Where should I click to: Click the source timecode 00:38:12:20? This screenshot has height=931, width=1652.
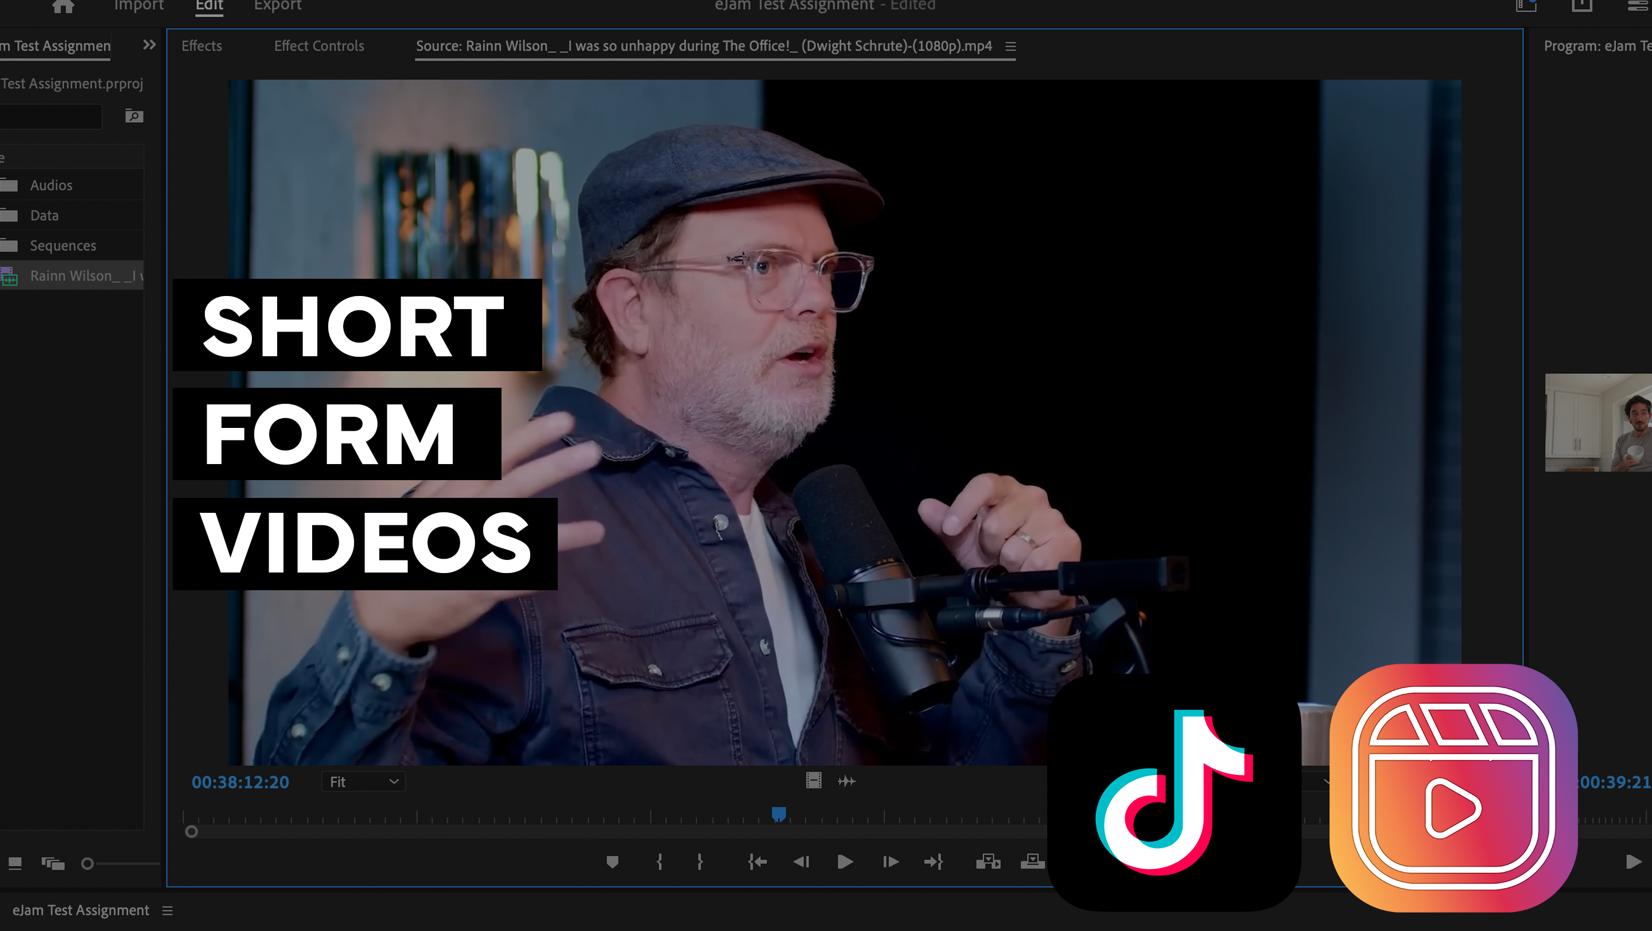240,782
